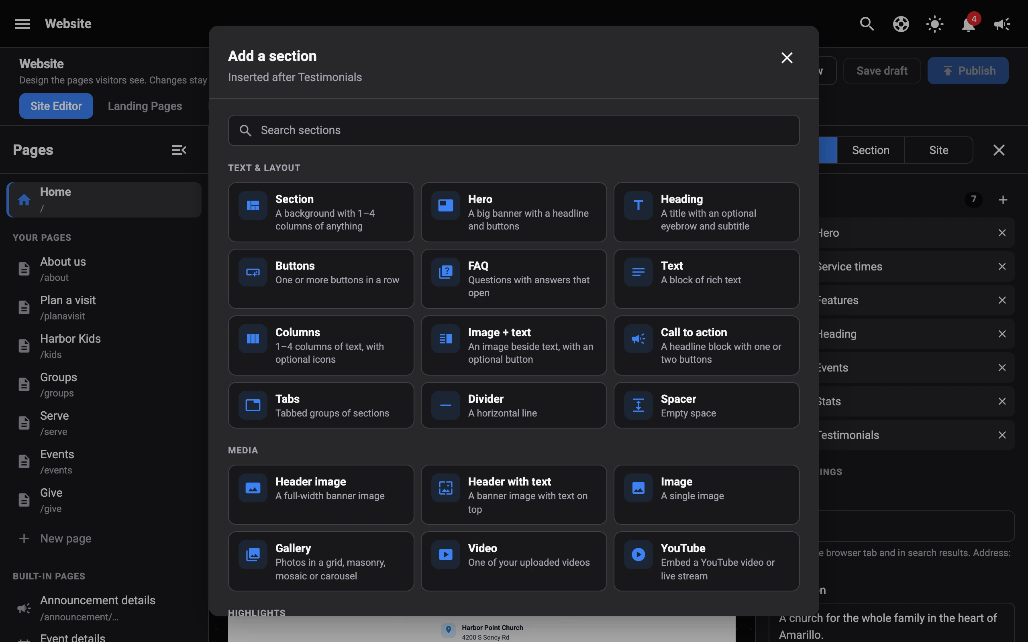The width and height of the screenshot is (1028, 642).
Task: Open the Section tab in right panel
Action: pyautogui.click(x=871, y=150)
